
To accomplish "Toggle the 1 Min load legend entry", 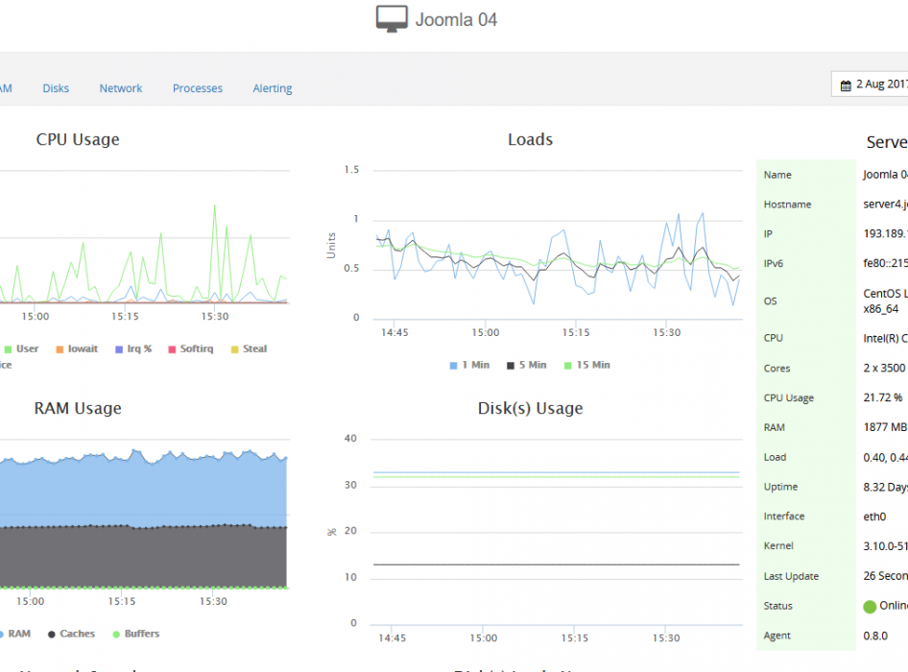I will 469,365.
